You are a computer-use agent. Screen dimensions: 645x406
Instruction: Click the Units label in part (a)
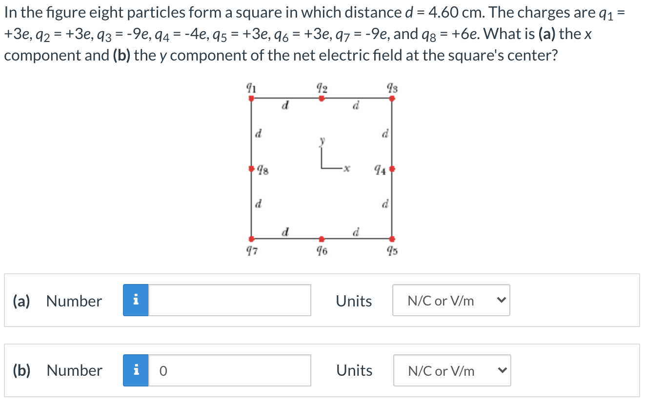(354, 301)
